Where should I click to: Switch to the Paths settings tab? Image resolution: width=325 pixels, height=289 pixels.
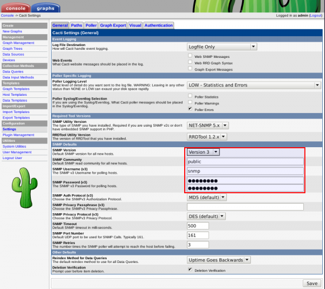tap(76, 25)
